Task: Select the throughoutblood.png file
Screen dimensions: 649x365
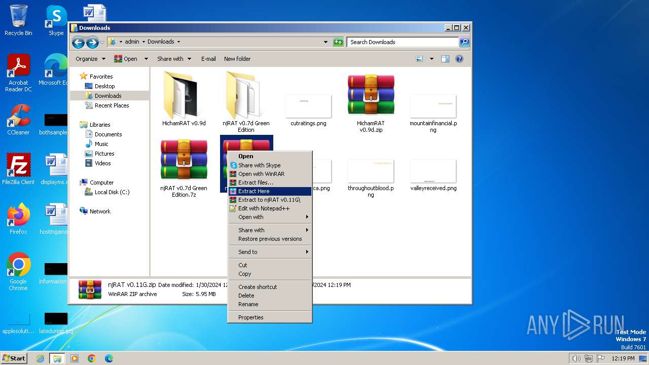Action: 371,171
